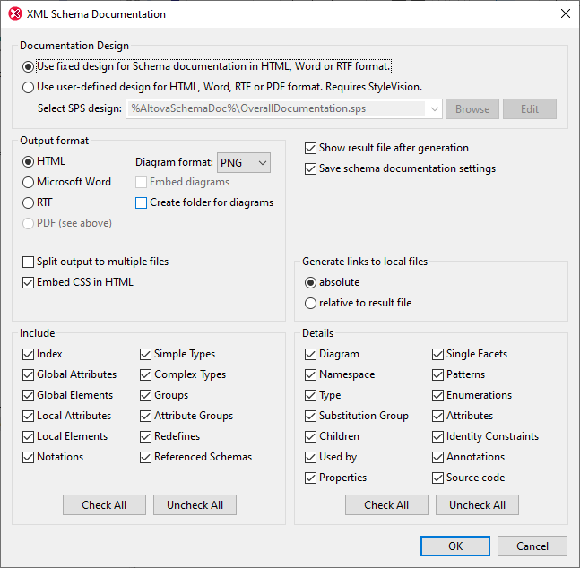Image resolution: width=580 pixels, height=568 pixels.
Task: Close the XML Schema Documentation dialog
Action: click(565, 13)
